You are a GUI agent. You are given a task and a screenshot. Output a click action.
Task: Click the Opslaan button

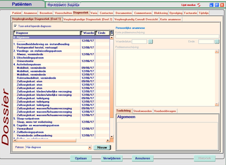(x=81, y=159)
